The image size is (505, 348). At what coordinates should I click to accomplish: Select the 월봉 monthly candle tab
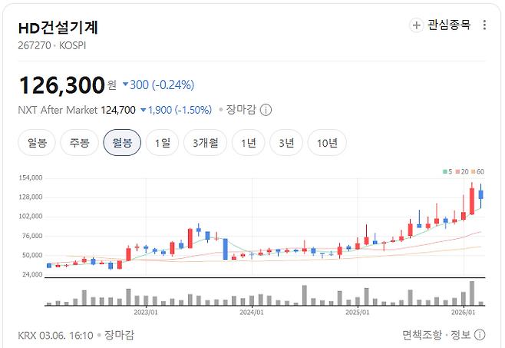pos(122,142)
